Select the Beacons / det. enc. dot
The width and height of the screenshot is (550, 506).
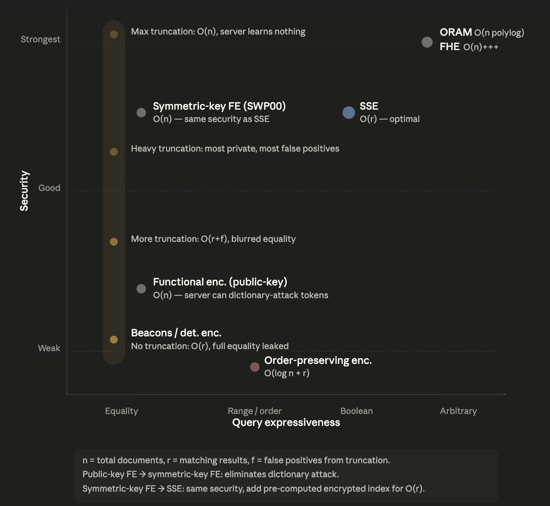[x=114, y=339]
